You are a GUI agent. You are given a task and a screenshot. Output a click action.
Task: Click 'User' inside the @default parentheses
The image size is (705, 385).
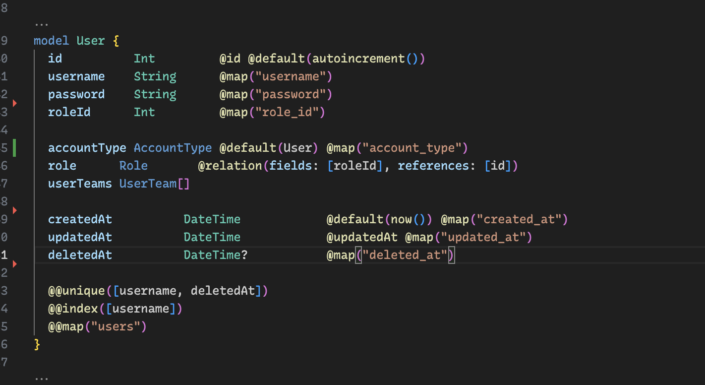298,148
